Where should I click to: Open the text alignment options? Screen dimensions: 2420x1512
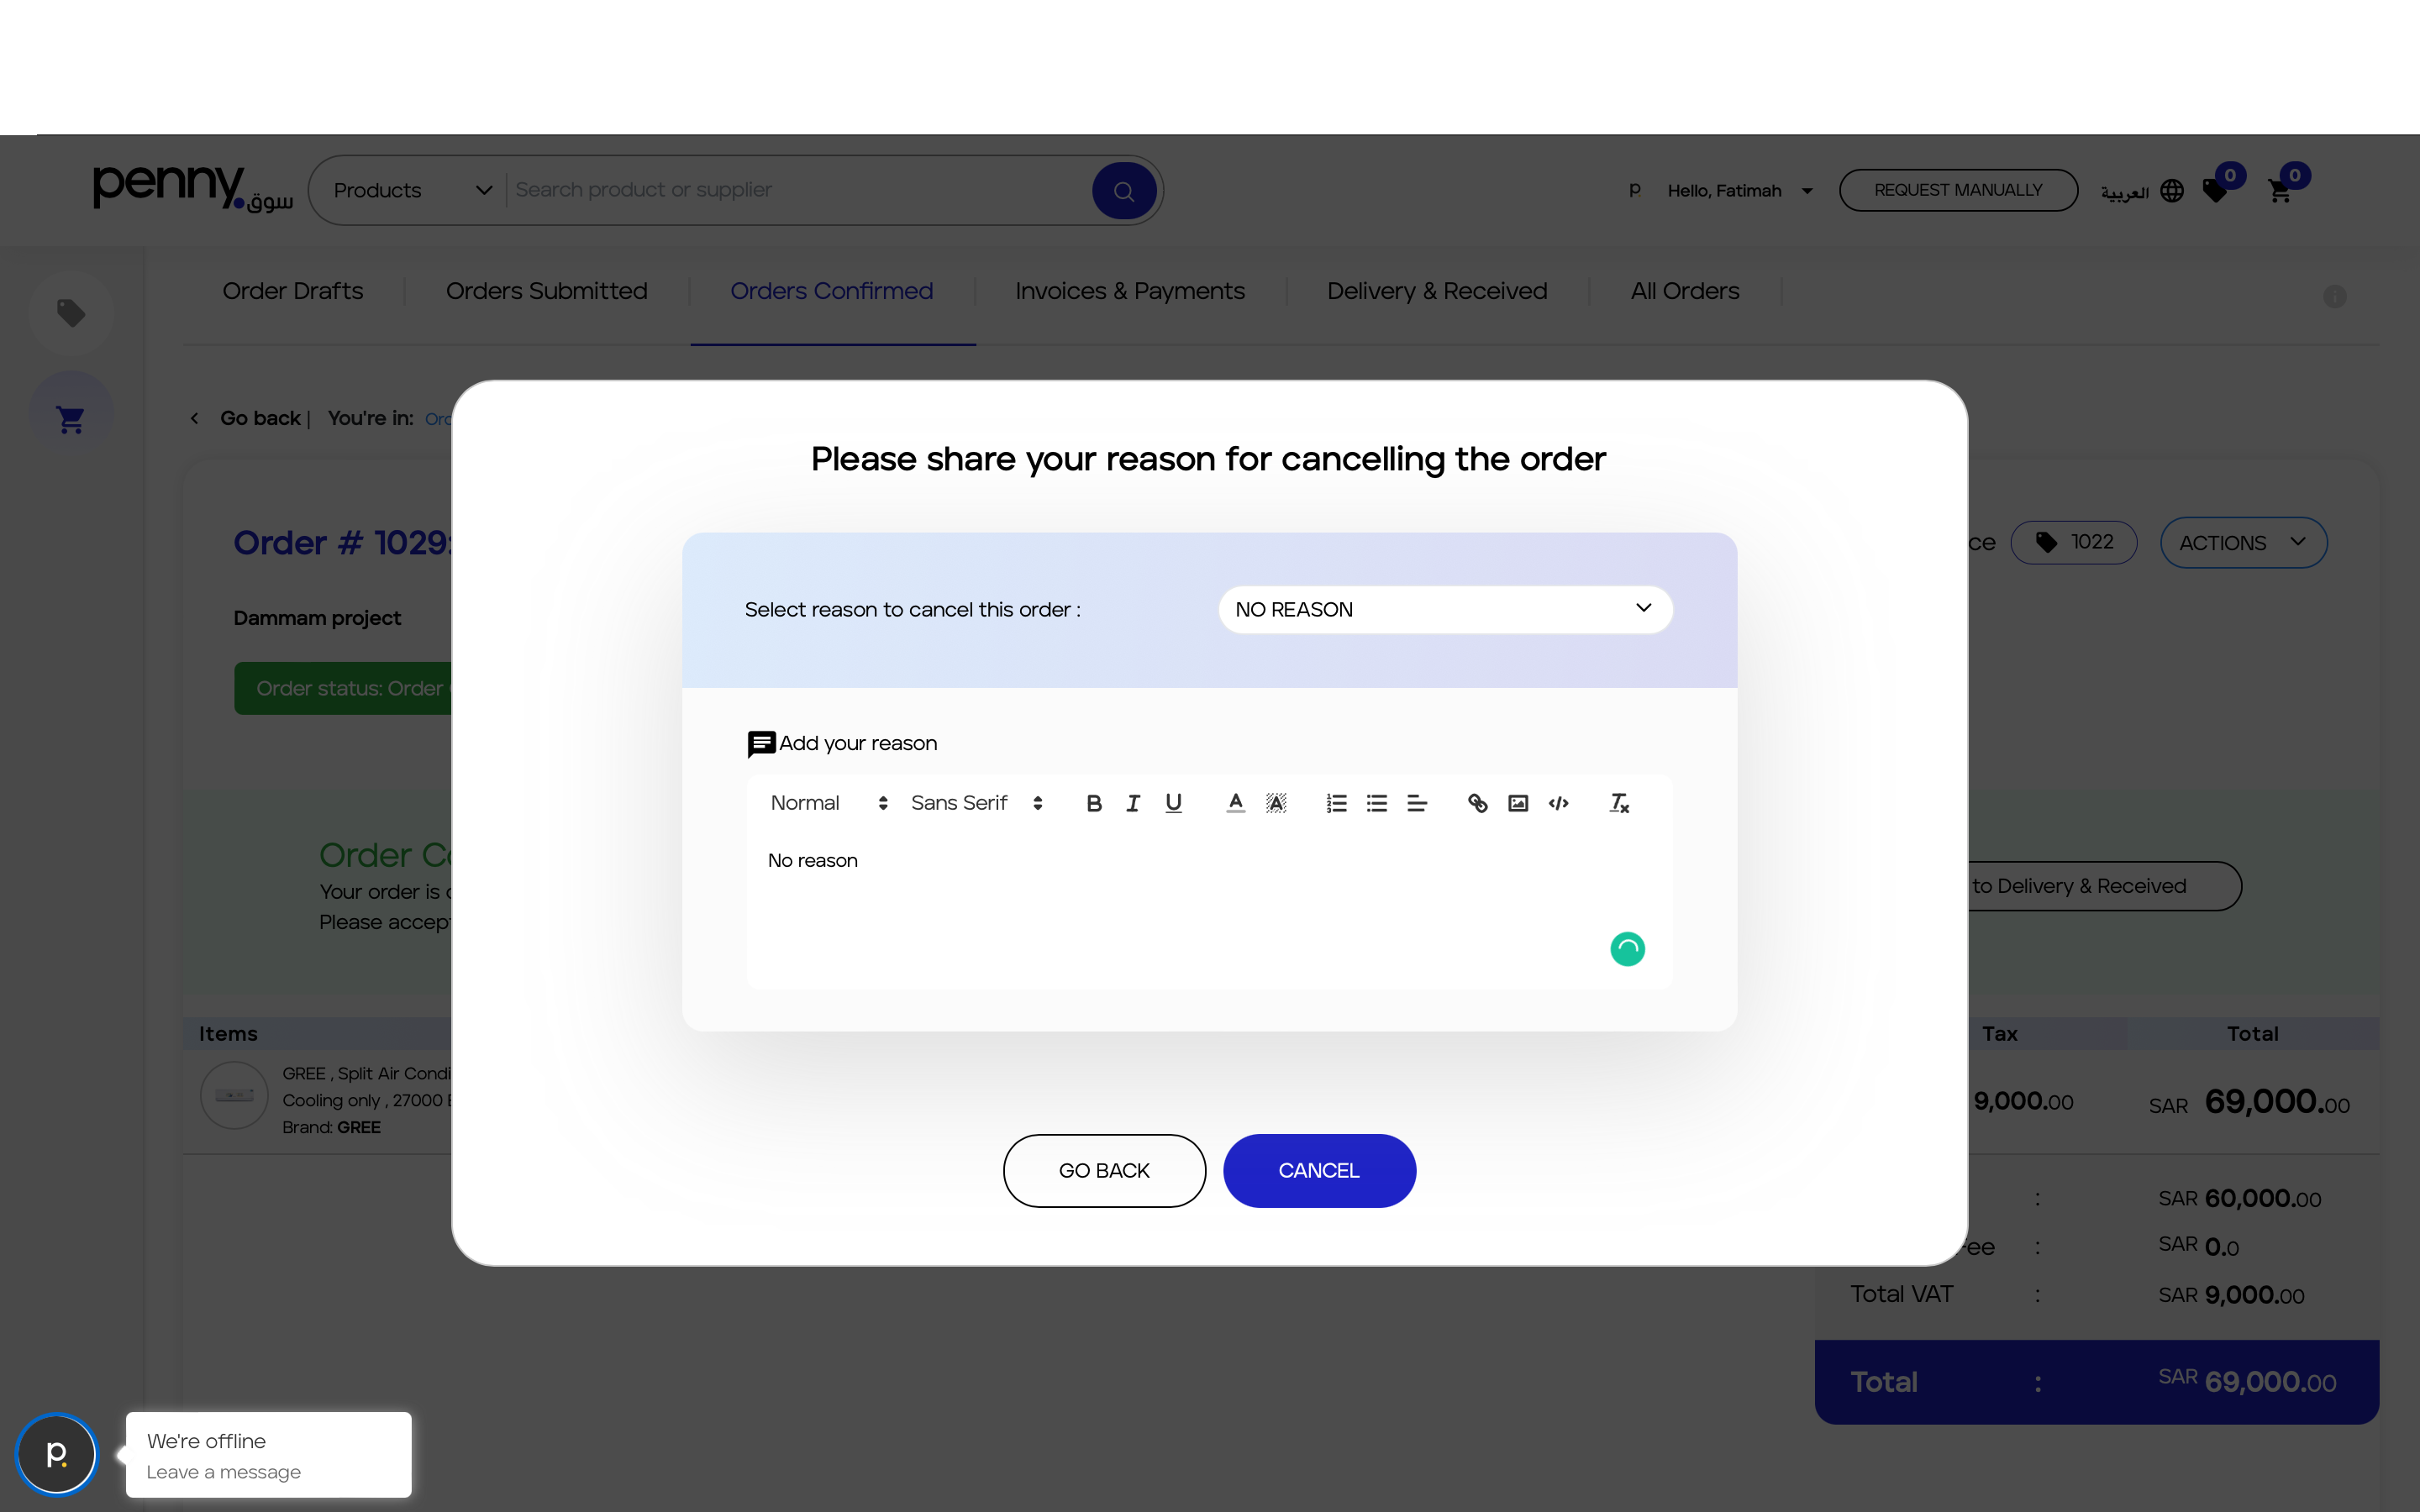1417,803
